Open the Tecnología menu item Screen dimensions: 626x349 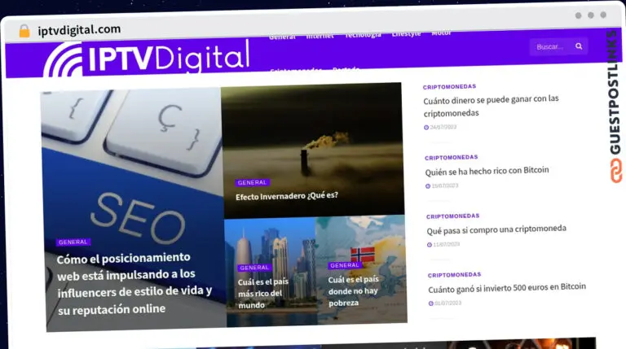(x=363, y=35)
